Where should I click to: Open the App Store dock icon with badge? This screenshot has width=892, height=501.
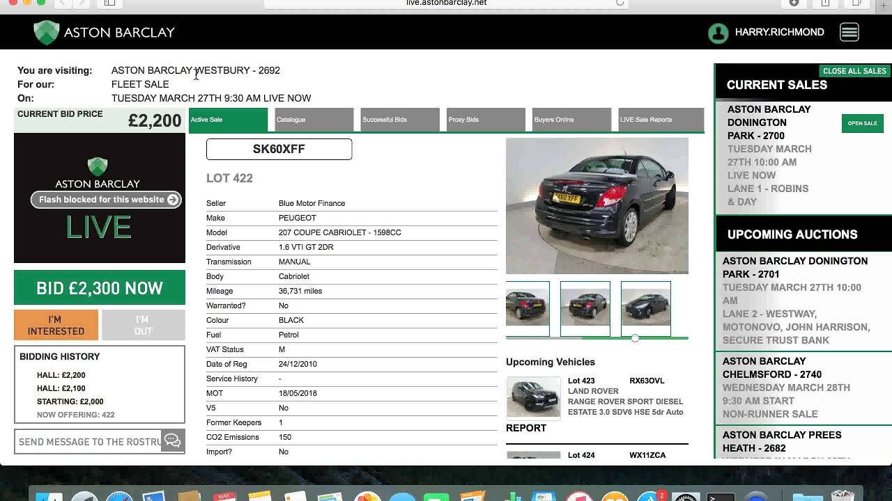coord(649,497)
